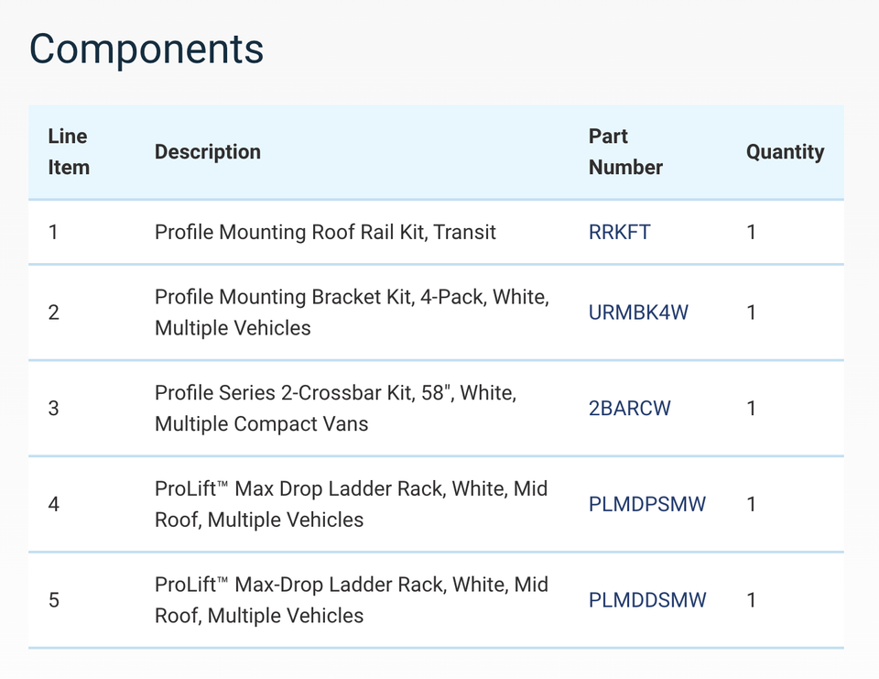Screen dimensions: 879x679
Task: Click the Part Number column header
Action: 625,152
